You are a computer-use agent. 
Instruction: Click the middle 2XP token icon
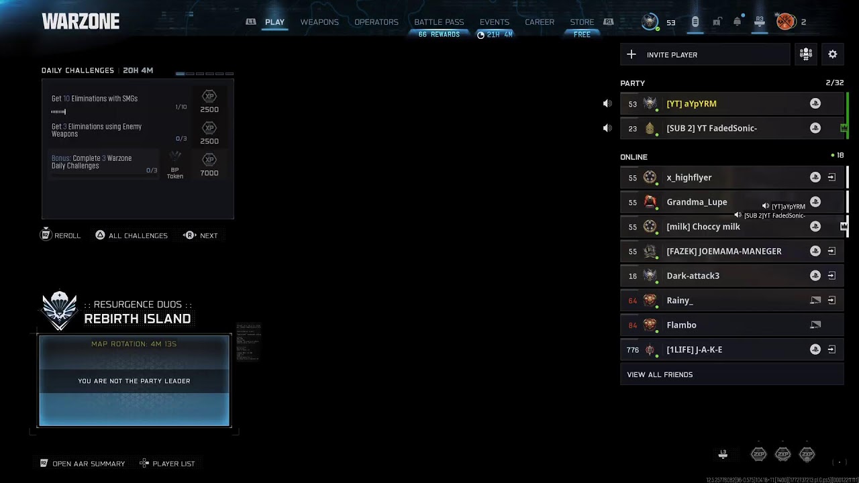coord(782,454)
